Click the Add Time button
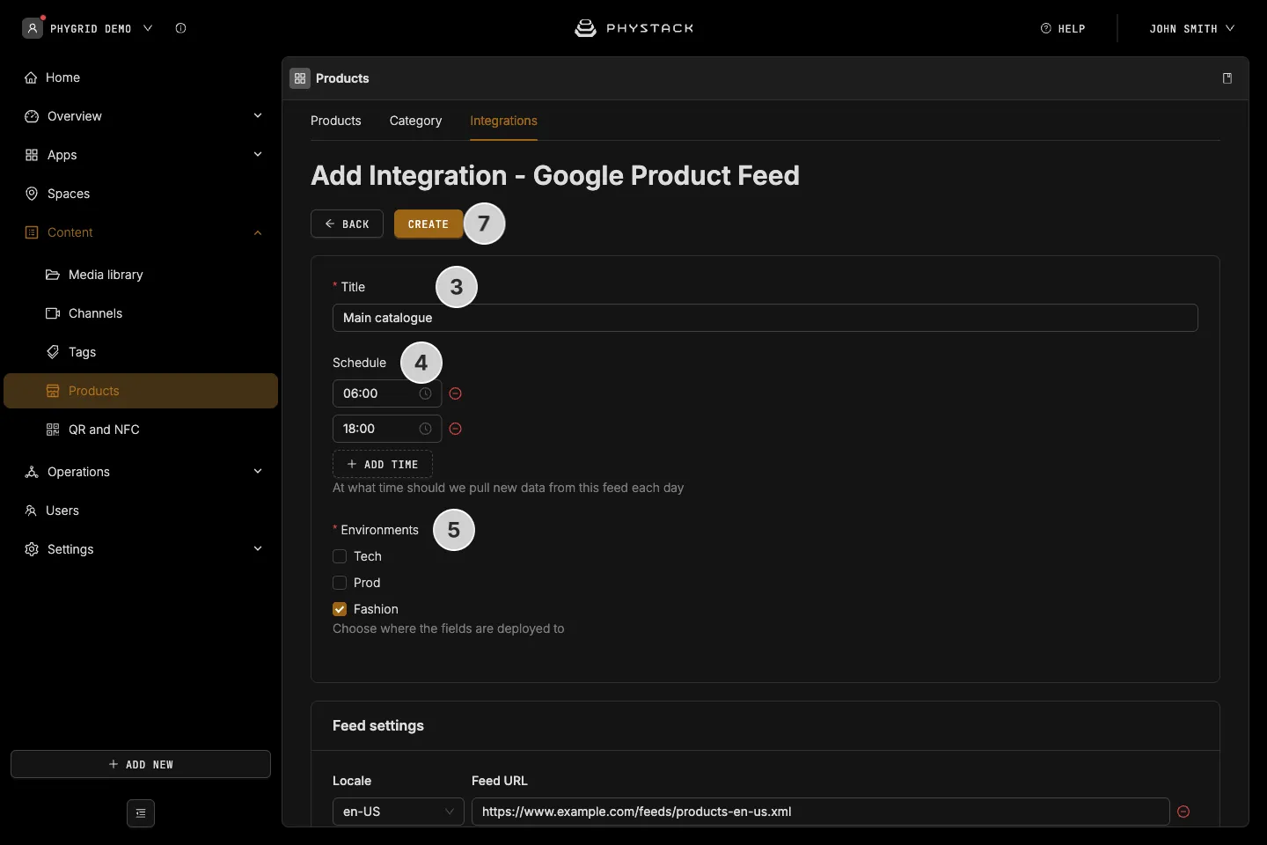The width and height of the screenshot is (1267, 845). pos(383,464)
